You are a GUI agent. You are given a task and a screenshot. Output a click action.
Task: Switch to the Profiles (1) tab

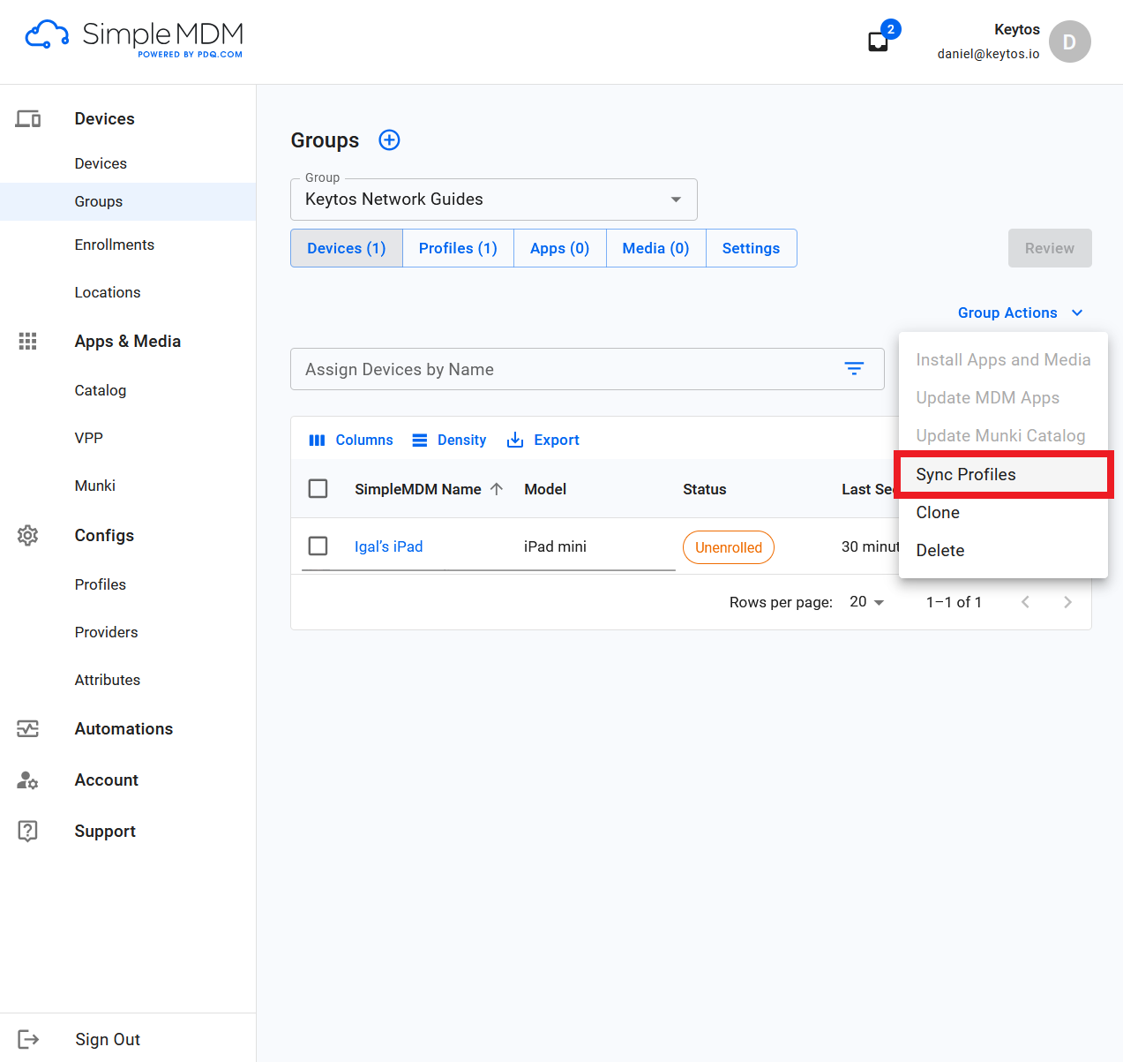[458, 248]
